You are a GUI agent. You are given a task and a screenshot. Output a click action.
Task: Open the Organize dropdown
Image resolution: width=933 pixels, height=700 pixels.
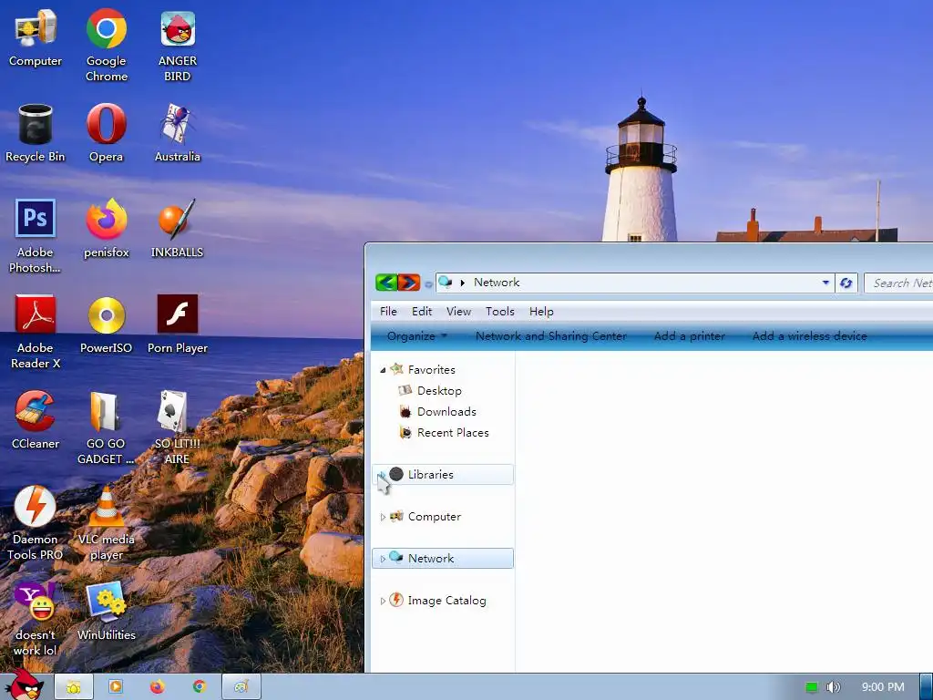click(x=416, y=335)
